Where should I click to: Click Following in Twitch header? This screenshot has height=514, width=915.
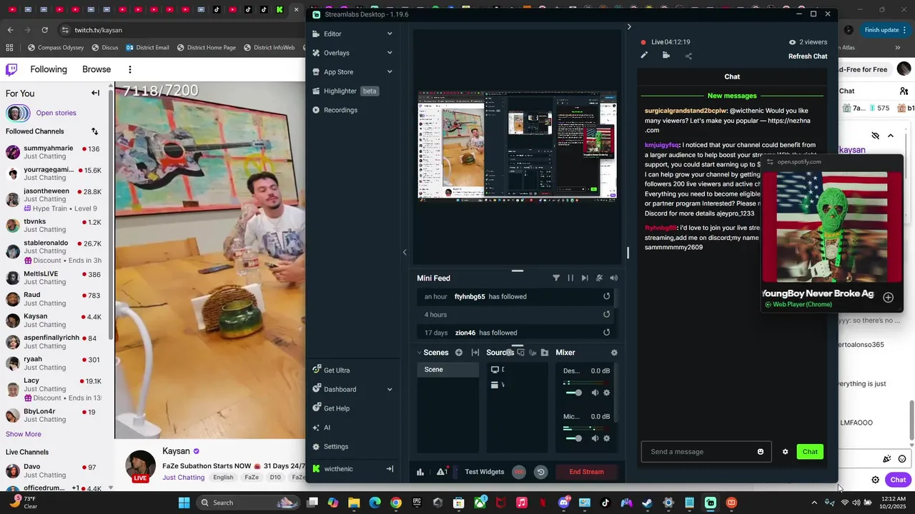49,69
